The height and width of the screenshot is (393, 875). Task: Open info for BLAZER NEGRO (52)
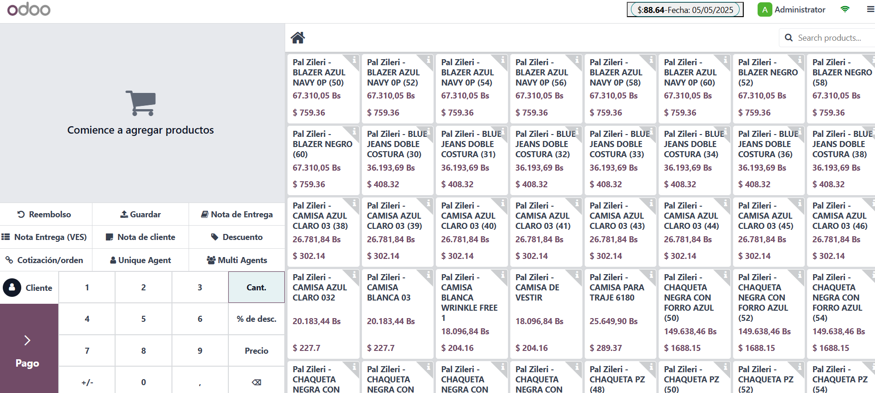[800, 59]
